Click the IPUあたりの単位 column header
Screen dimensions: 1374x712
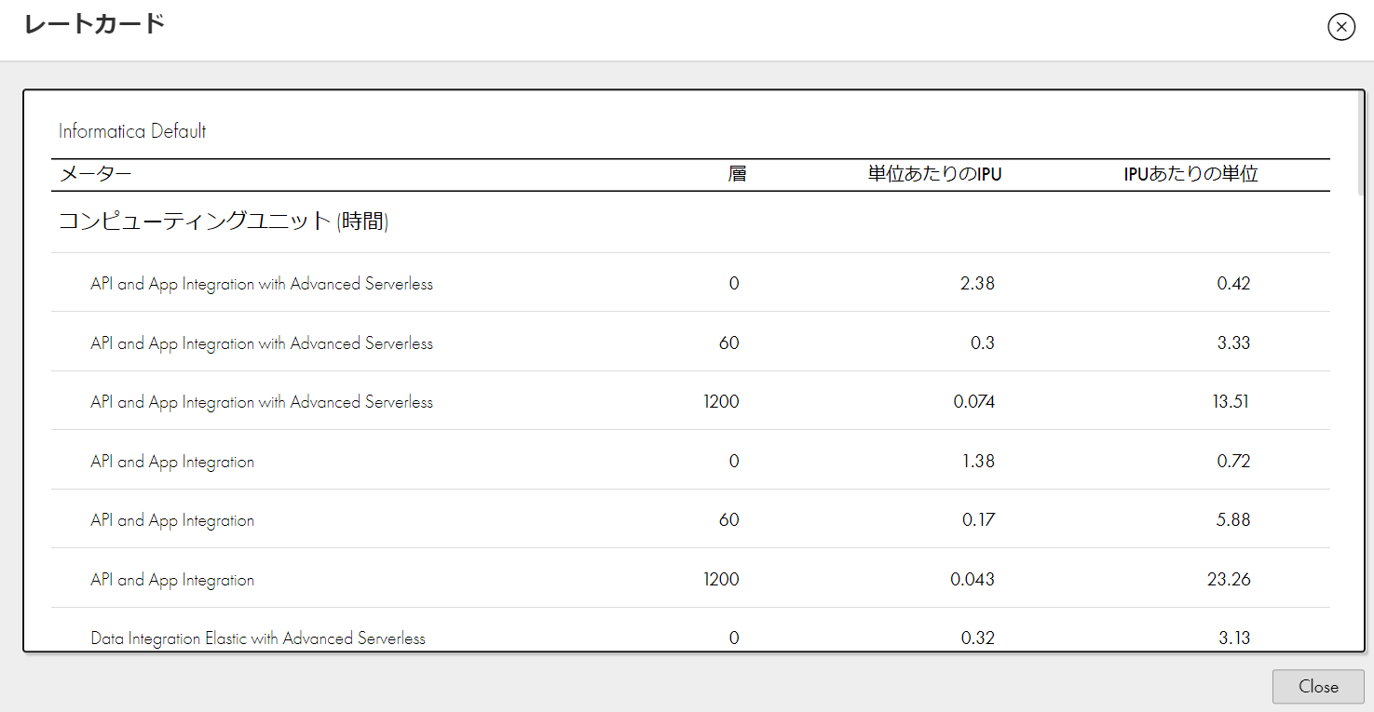click(1191, 174)
